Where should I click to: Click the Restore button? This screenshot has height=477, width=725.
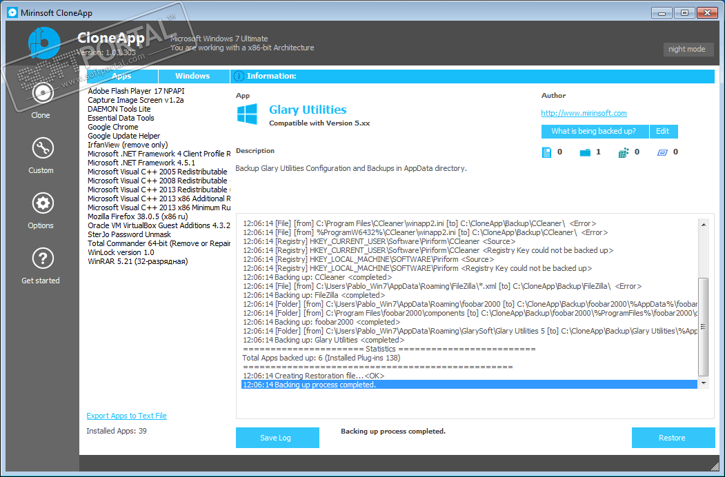tap(673, 437)
